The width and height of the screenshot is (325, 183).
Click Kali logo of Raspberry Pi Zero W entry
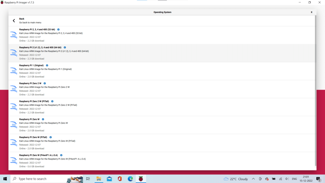pos(14,125)
